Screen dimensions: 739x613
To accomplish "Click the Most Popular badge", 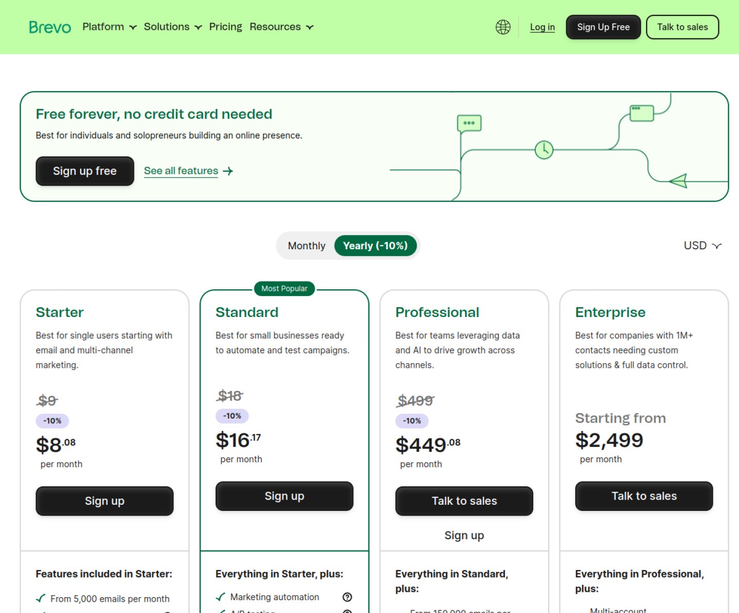I will pos(284,289).
